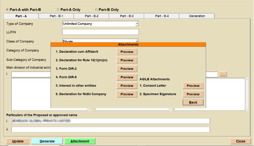Viewport: 254px width, 146px height.
Task: Expand the Class of Company dropdown
Action: 137,41
